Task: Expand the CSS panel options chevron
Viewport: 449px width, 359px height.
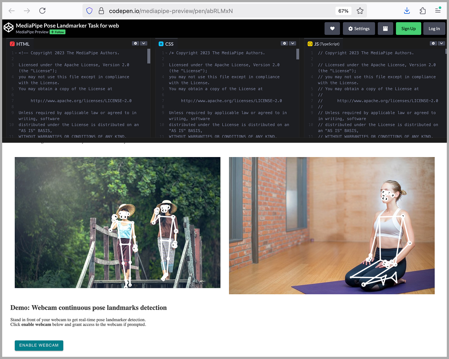Action: click(292, 43)
